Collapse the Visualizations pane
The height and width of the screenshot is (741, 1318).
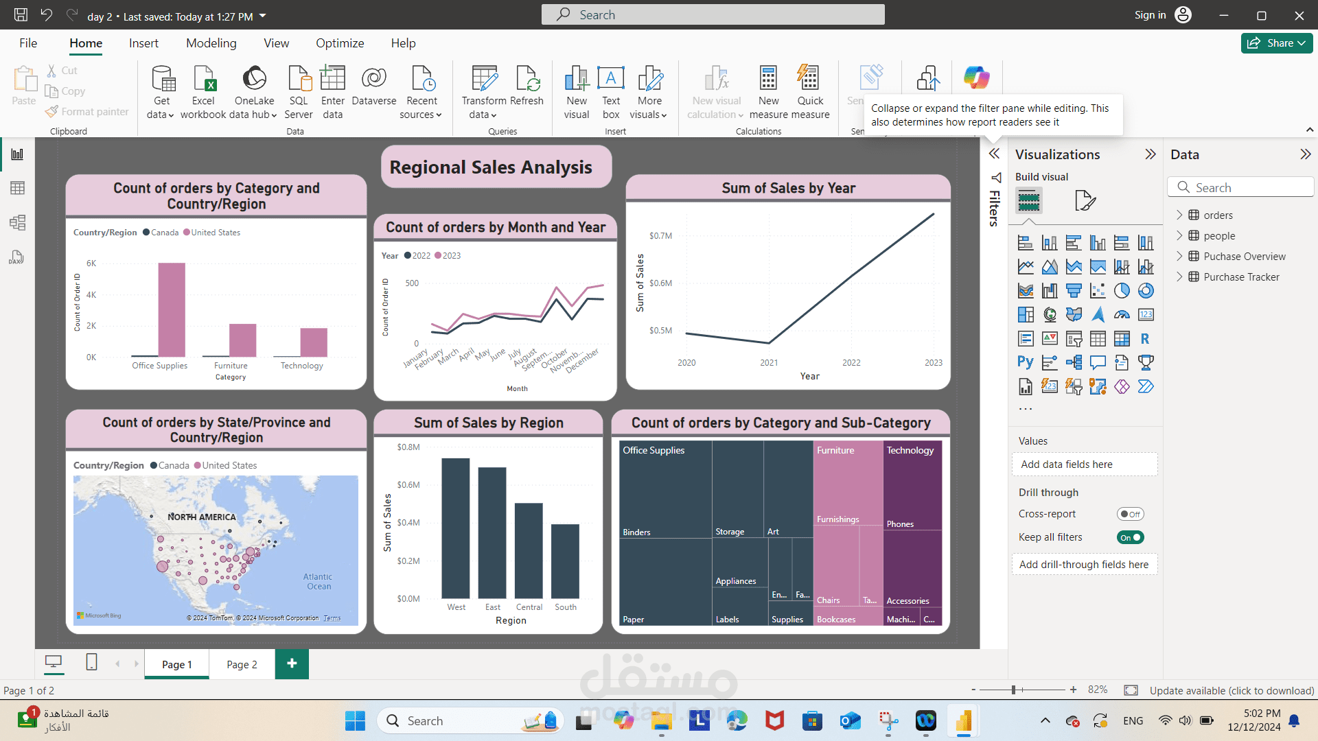[x=1151, y=154]
